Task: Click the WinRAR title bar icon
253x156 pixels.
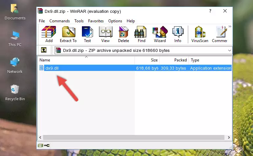Action: coord(40,11)
